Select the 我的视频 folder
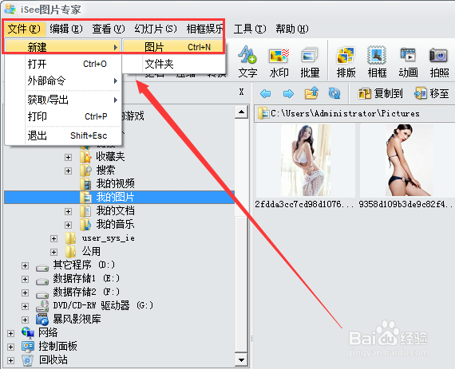The width and height of the screenshot is (455, 369). click(x=116, y=183)
